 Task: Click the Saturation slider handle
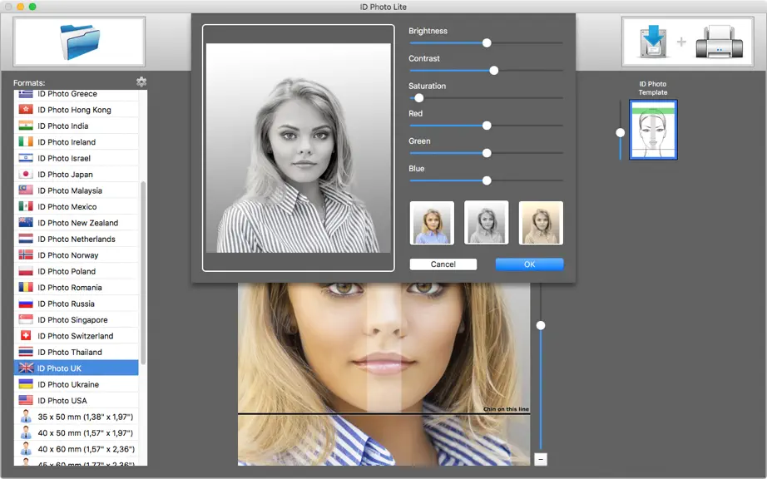418,98
